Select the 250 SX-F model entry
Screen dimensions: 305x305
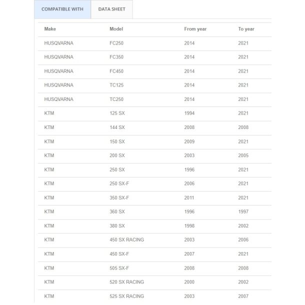point(119,183)
